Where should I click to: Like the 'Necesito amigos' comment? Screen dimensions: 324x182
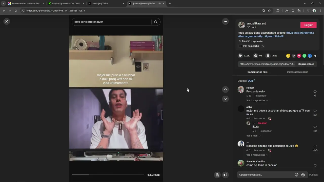click(315, 146)
